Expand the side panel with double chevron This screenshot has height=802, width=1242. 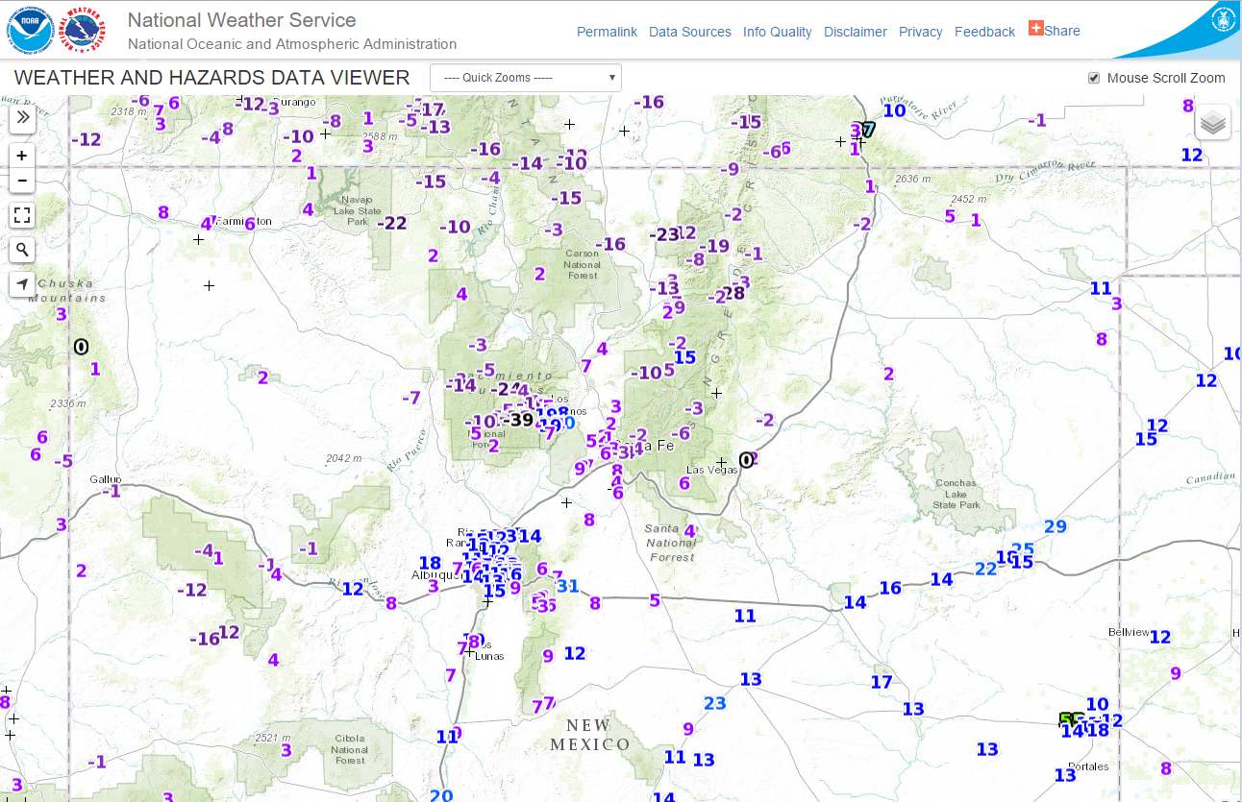[x=22, y=118]
